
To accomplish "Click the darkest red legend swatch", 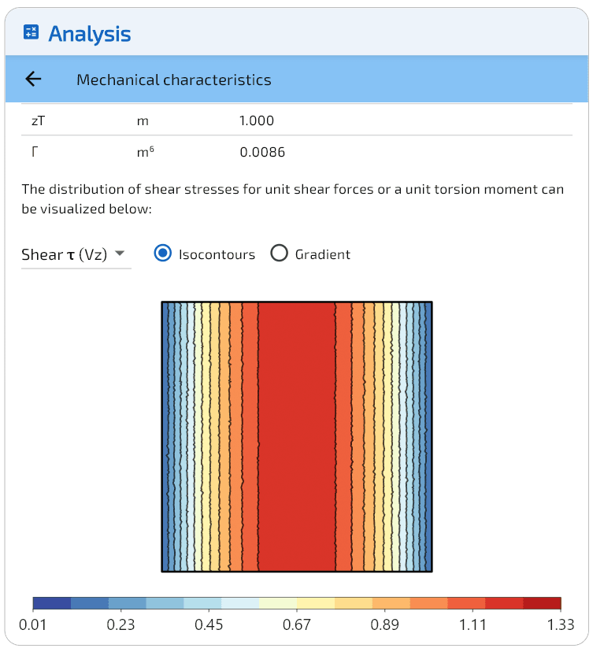I will click(x=542, y=604).
